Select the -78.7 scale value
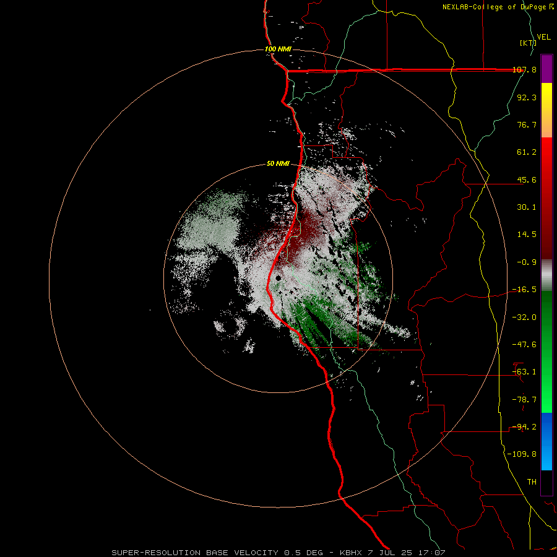557x557 pixels. coord(524,400)
